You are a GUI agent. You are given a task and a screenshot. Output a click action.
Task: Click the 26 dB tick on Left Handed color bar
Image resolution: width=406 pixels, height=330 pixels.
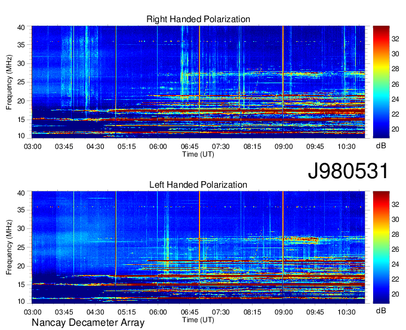(395, 249)
